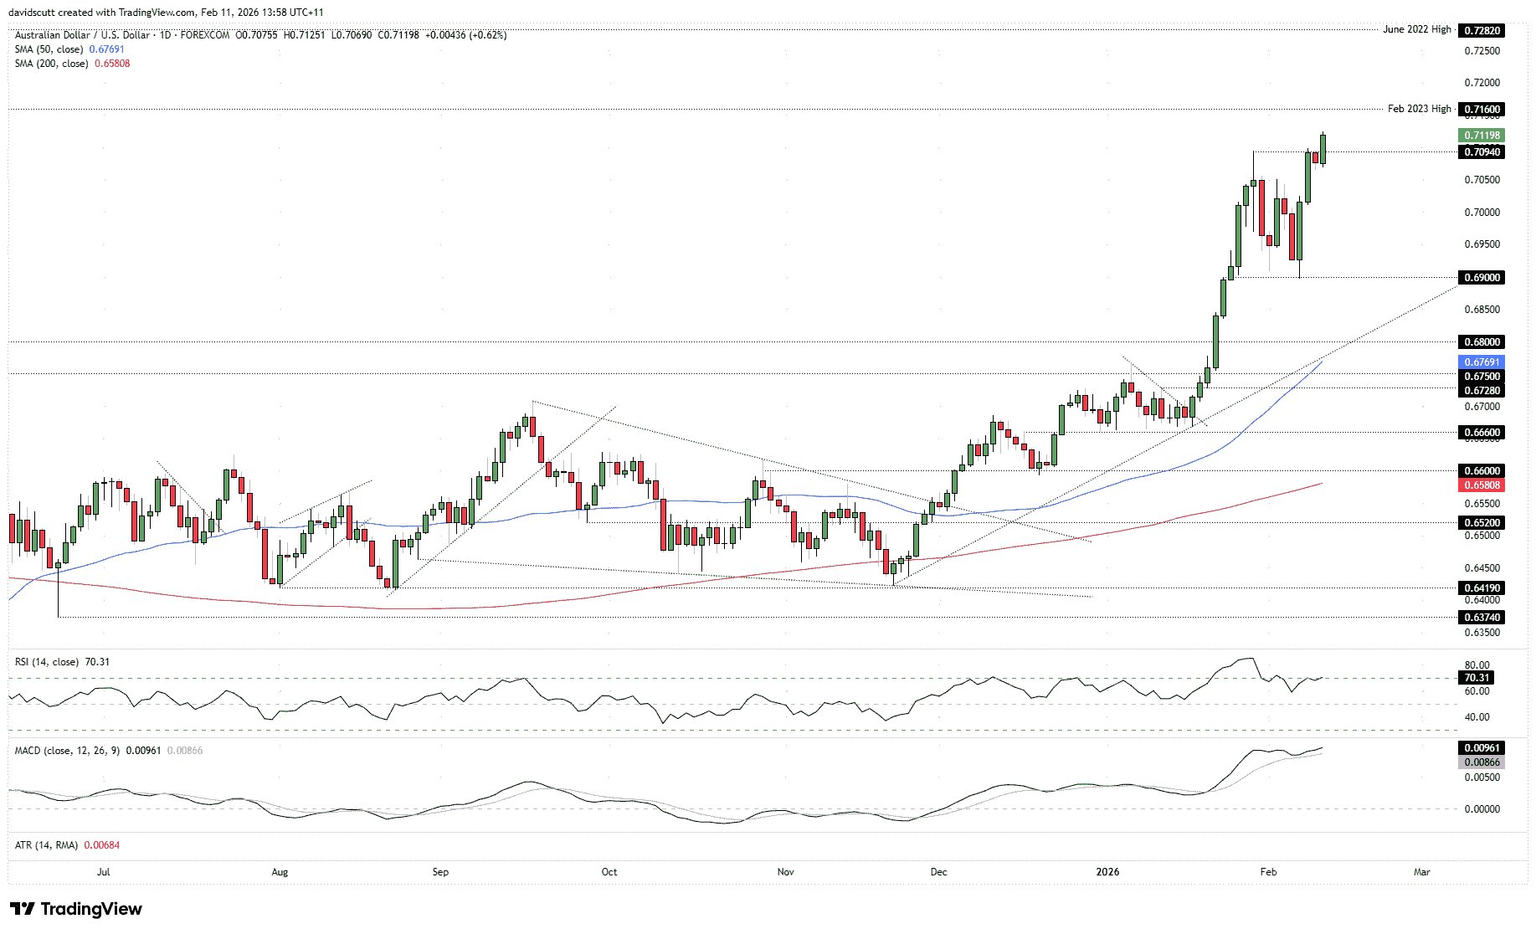Viewport: 1536px width, 934px height.
Task: Click the red SMA 200 value tag 0.65808
Action: pyautogui.click(x=1482, y=485)
